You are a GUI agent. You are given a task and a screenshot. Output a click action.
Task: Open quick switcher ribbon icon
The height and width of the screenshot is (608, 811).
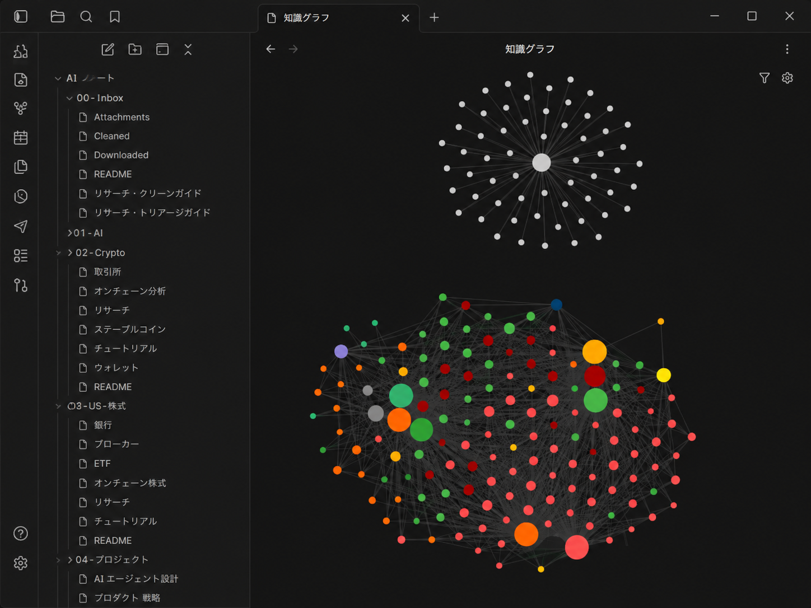coord(21,52)
